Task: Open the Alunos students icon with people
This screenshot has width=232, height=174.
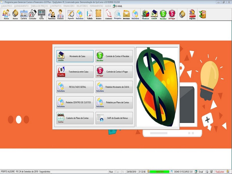Action: [6, 14]
